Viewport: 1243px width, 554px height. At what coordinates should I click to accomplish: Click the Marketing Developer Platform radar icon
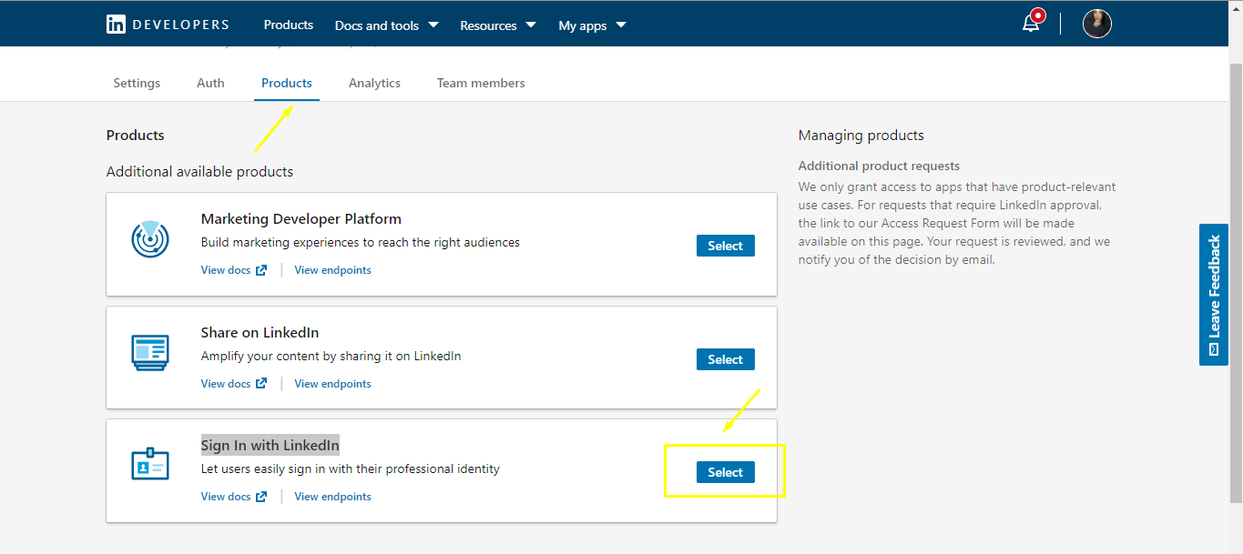(x=150, y=239)
